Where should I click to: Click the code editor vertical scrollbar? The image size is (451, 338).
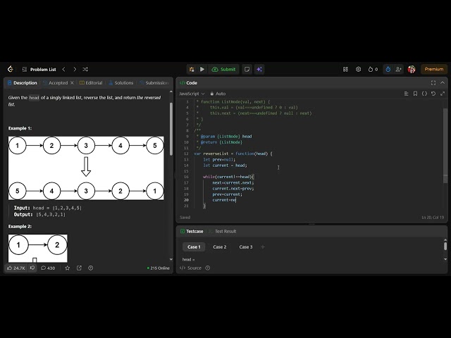click(x=445, y=145)
